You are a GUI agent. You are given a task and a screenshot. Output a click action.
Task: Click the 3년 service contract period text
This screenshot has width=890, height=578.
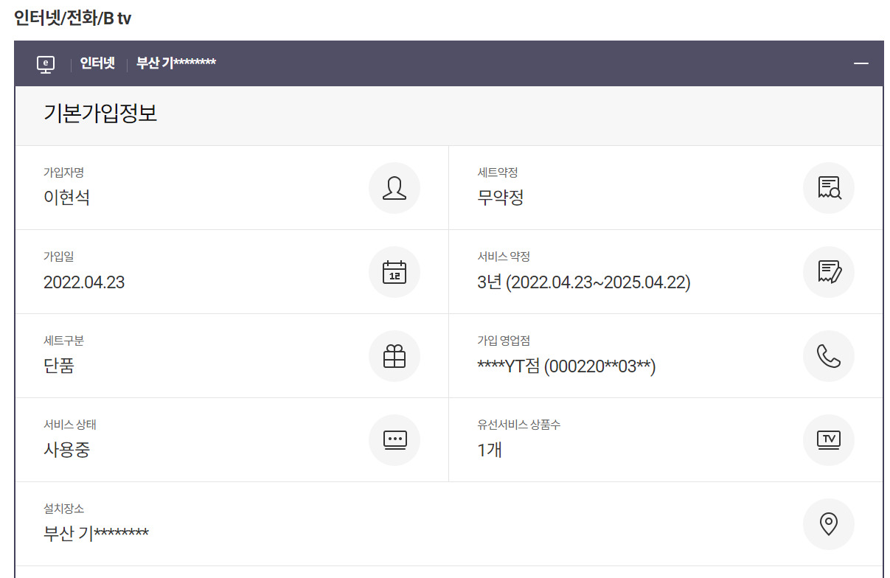pos(583,282)
